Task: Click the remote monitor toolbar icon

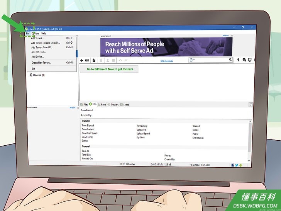Action: (x=250, y=60)
